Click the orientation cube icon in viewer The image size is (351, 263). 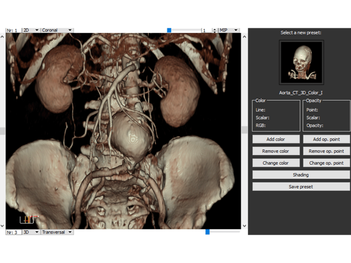[x=29, y=220]
